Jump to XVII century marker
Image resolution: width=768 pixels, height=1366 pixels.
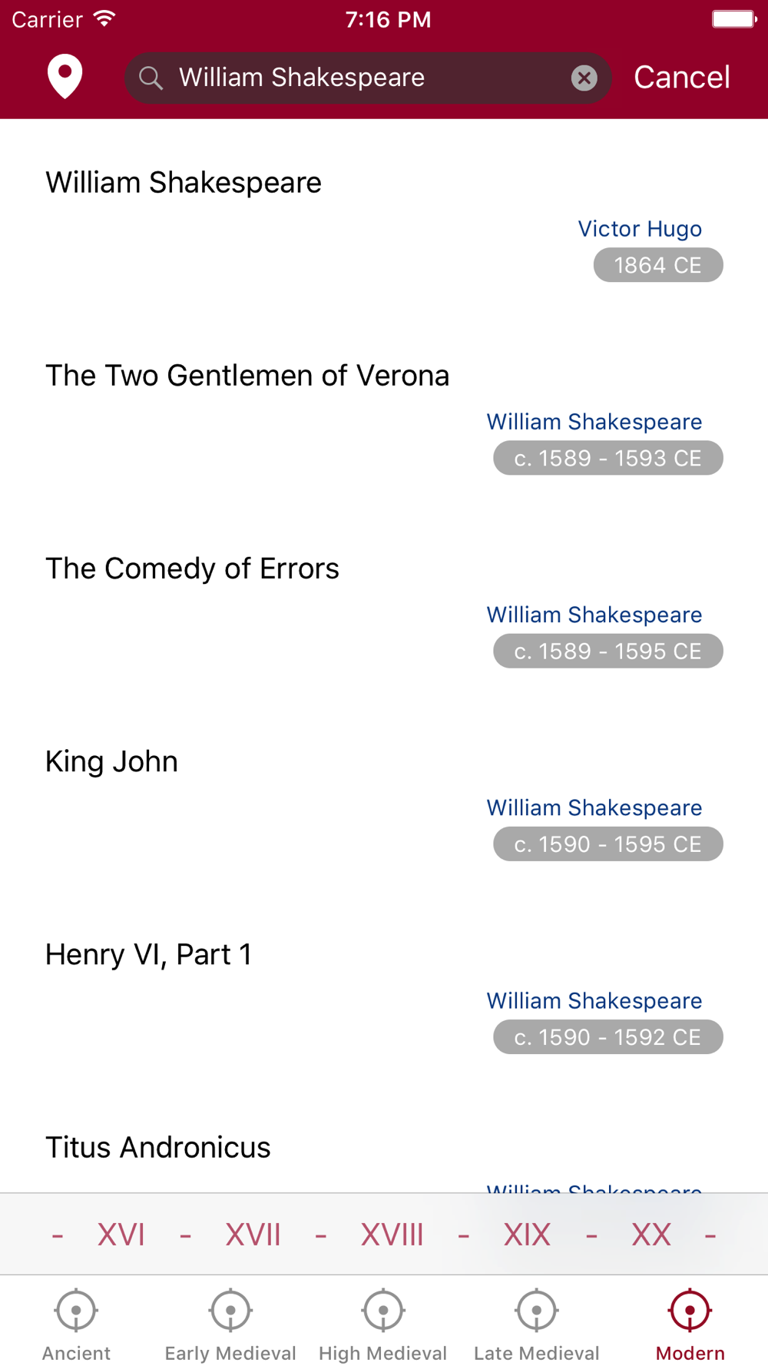[253, 1235]
